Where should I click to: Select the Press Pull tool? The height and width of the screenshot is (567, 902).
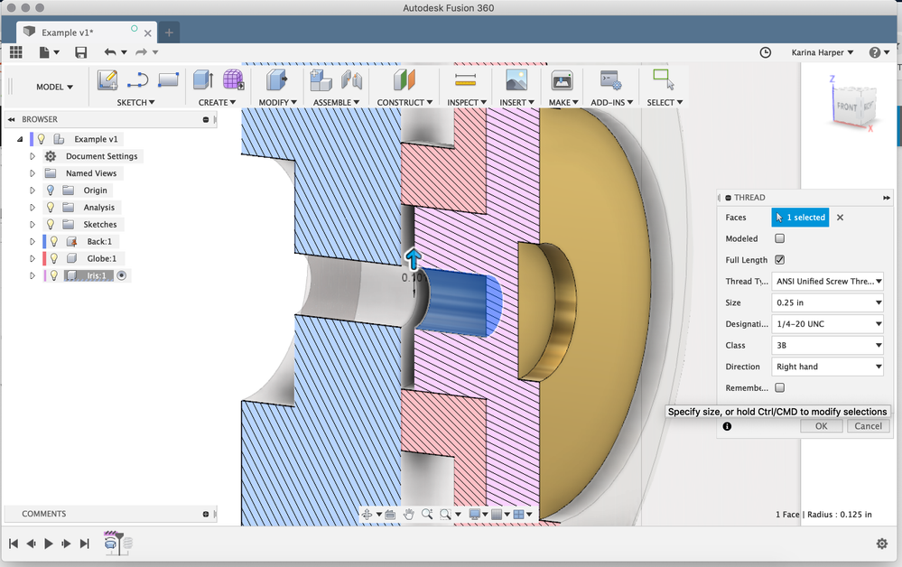click(x=276, y=80)
